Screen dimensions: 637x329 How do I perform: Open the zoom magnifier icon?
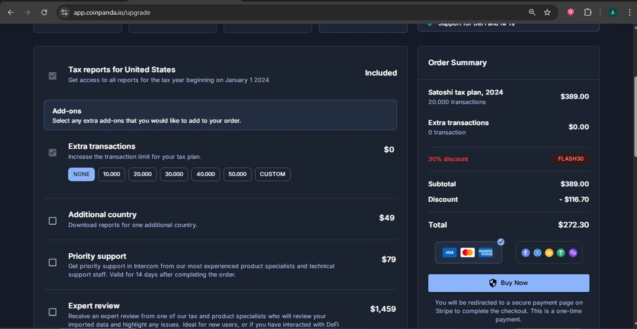[532, 12]
